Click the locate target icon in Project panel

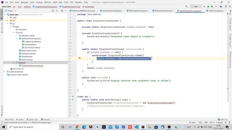53,11
